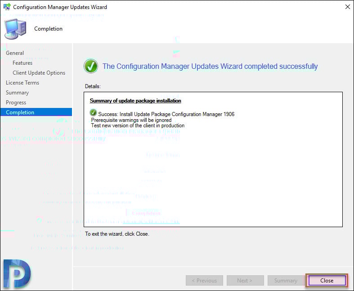354x291 pixels.
Task: Select the General step in sidebar
Action: click(15, 53)
